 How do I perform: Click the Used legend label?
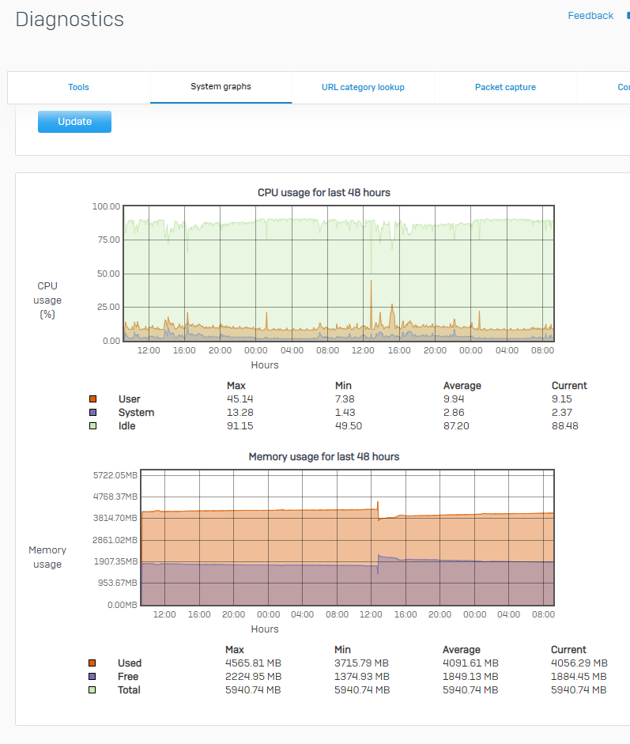[130, 663]
